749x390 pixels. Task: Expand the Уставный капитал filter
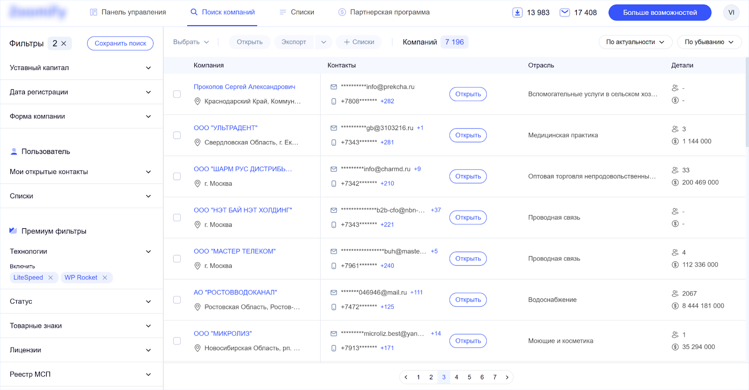click(x=81, y=68)
